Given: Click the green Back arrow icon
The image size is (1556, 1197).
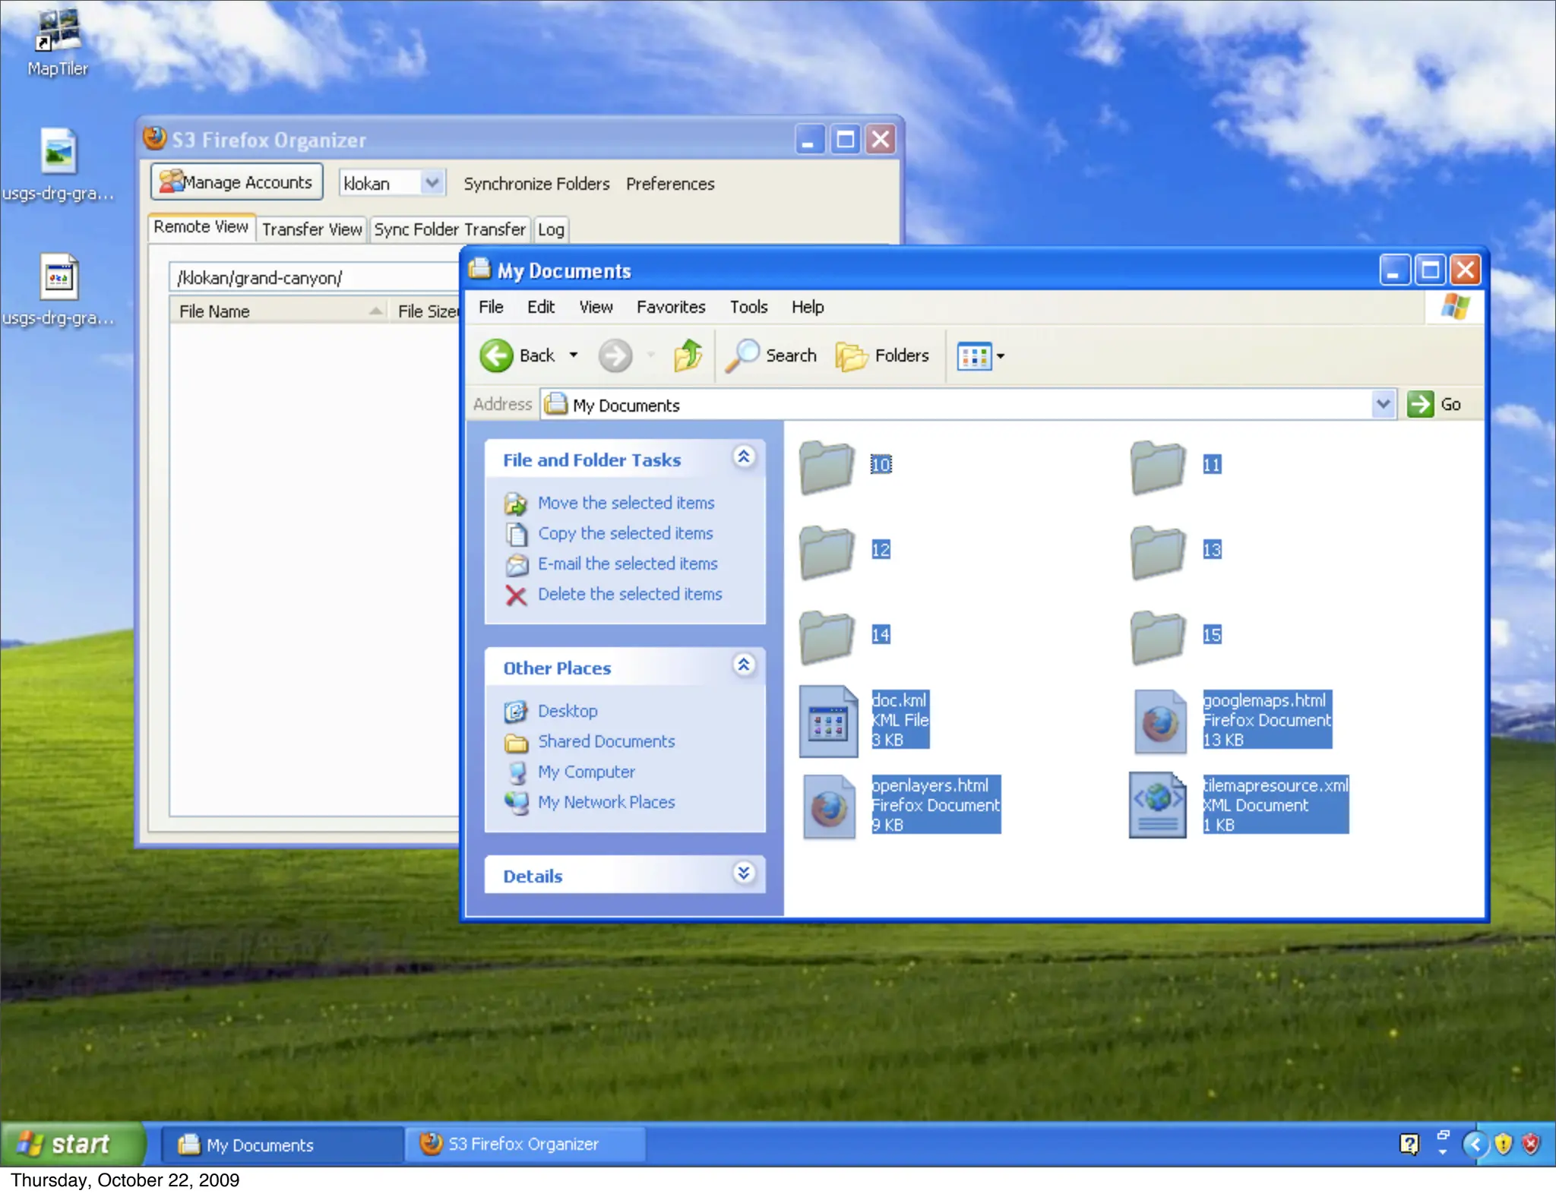Looking at the screenshot, I should click(497, 355).
